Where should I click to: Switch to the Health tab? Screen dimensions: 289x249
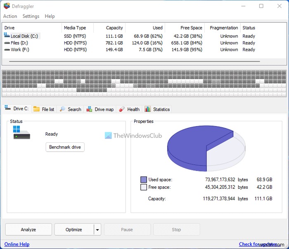129,109
